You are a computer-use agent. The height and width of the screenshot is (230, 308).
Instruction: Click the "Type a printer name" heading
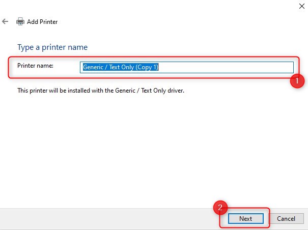52,47
